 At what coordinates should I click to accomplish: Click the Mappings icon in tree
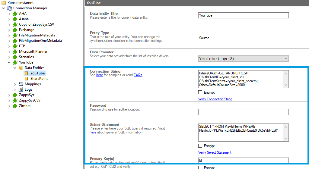point(21,84)
